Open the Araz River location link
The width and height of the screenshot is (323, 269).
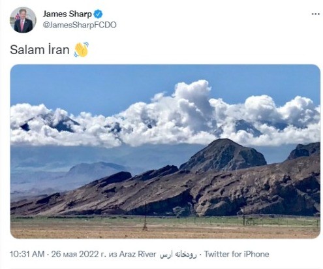click(138, 254)
